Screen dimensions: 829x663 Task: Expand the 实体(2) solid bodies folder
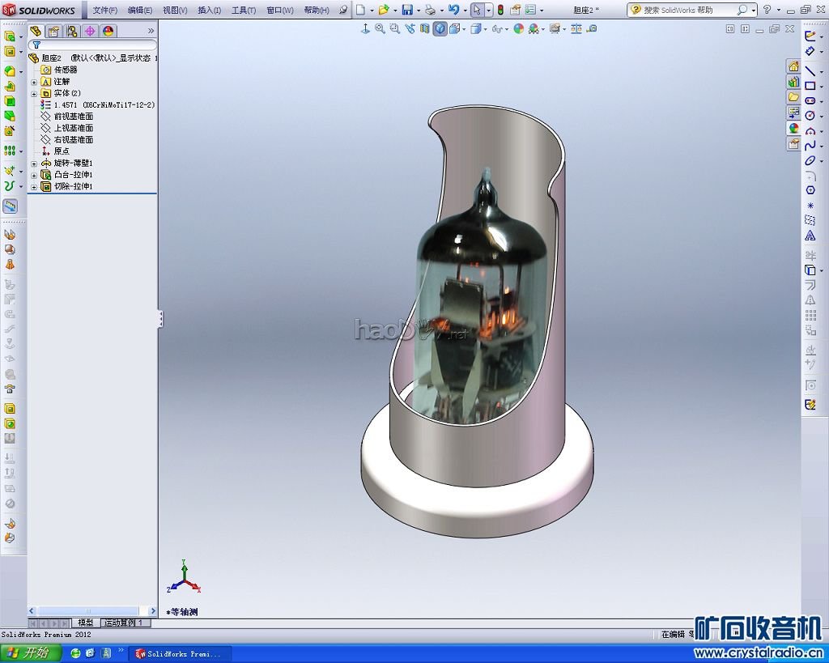(x=34, y=93)
